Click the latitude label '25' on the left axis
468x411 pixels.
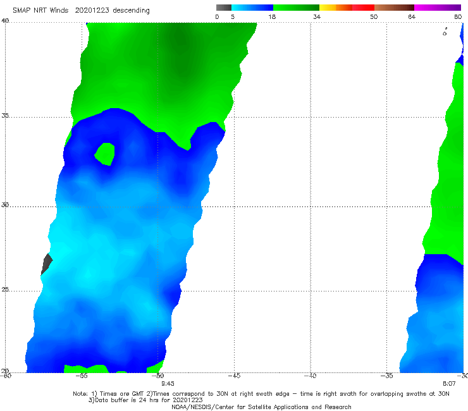pos(5,290)
